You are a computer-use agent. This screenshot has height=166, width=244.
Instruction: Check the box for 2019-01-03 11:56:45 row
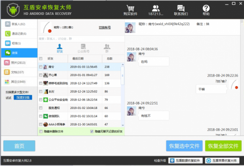pyautogui.click(x=41, y=67)
